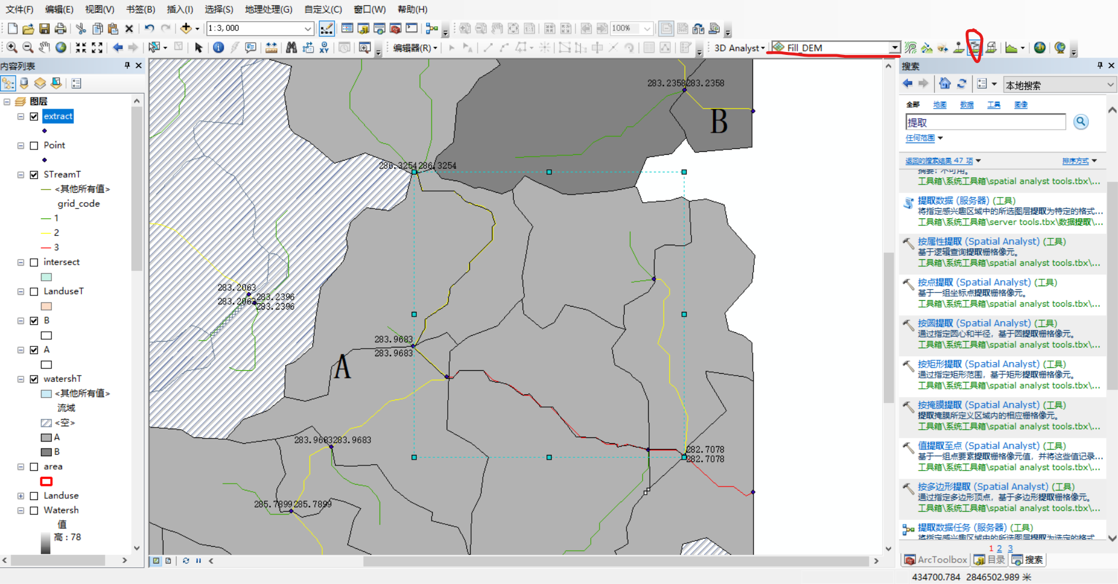Create a new map document

(x=12, y=28)
